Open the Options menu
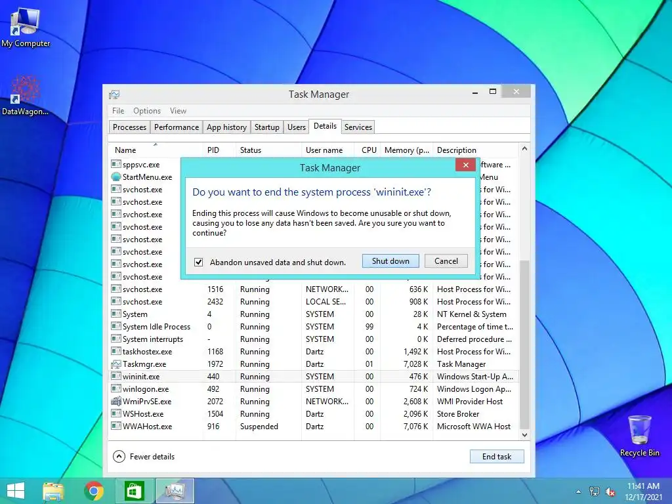 [147, 110]
